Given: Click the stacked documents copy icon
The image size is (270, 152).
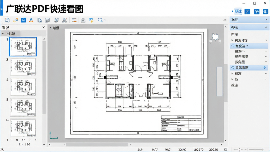Looking at the screenshot, I should coord(40,20).
